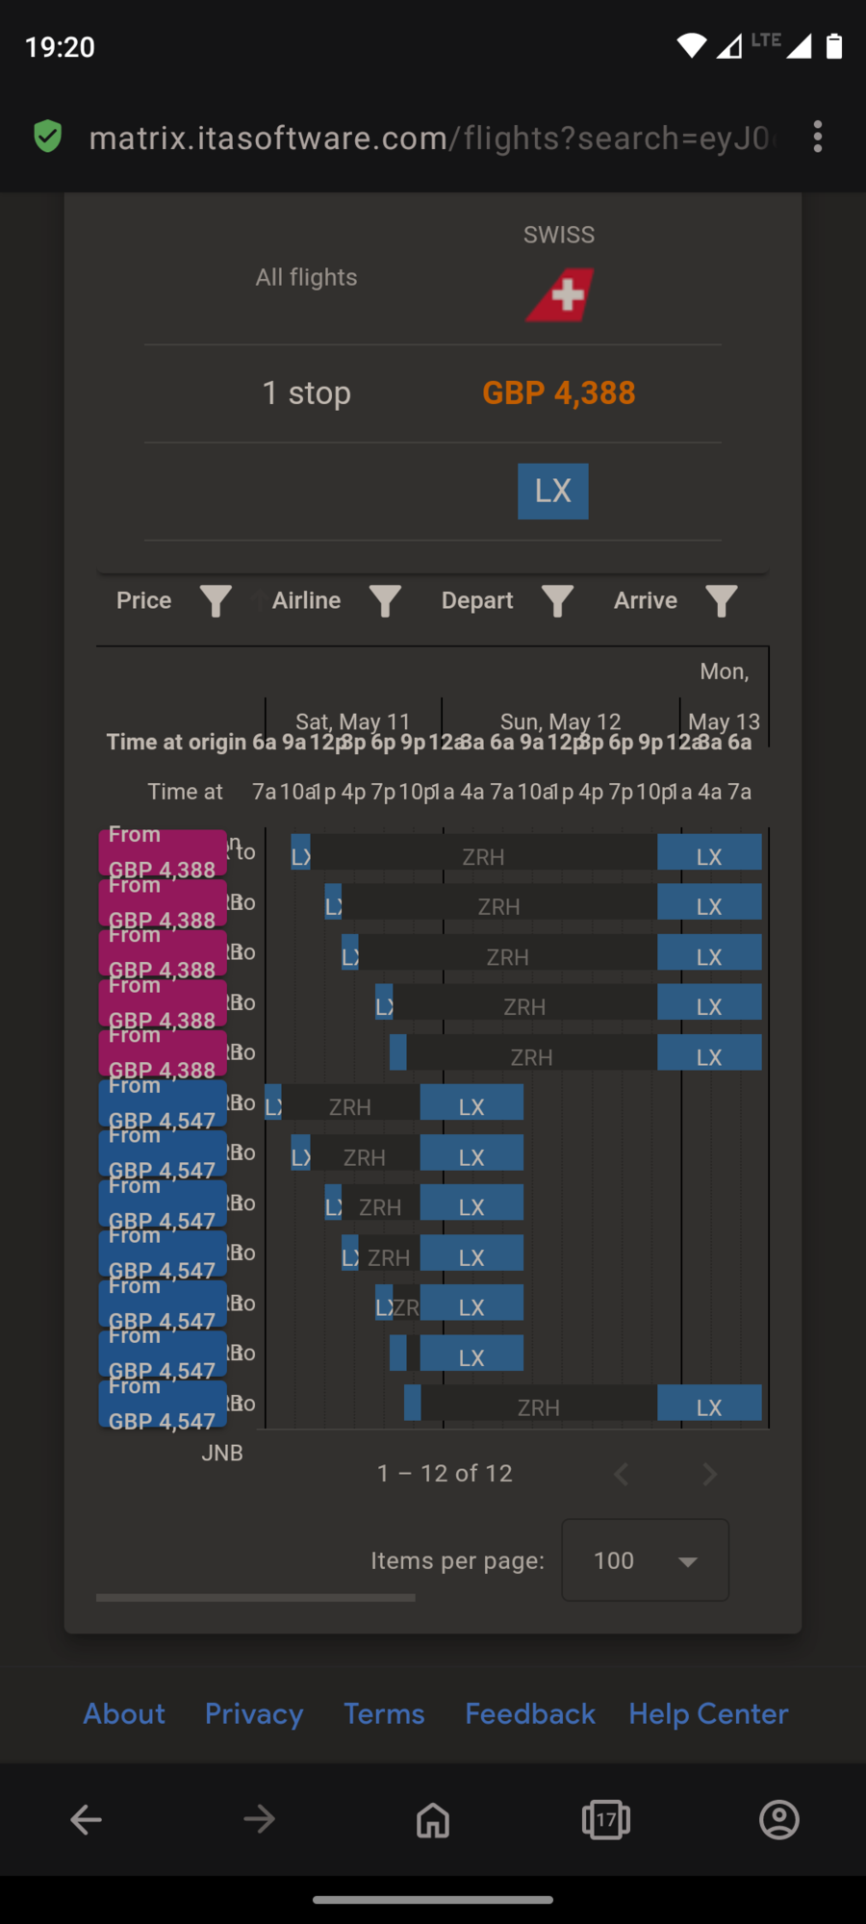Sort results by Price column header
Screen dimensions: 866x1924
(x=144, y=601)
